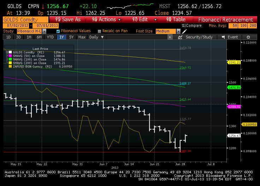Click the Security/Study chart icon

pos(180,37)
